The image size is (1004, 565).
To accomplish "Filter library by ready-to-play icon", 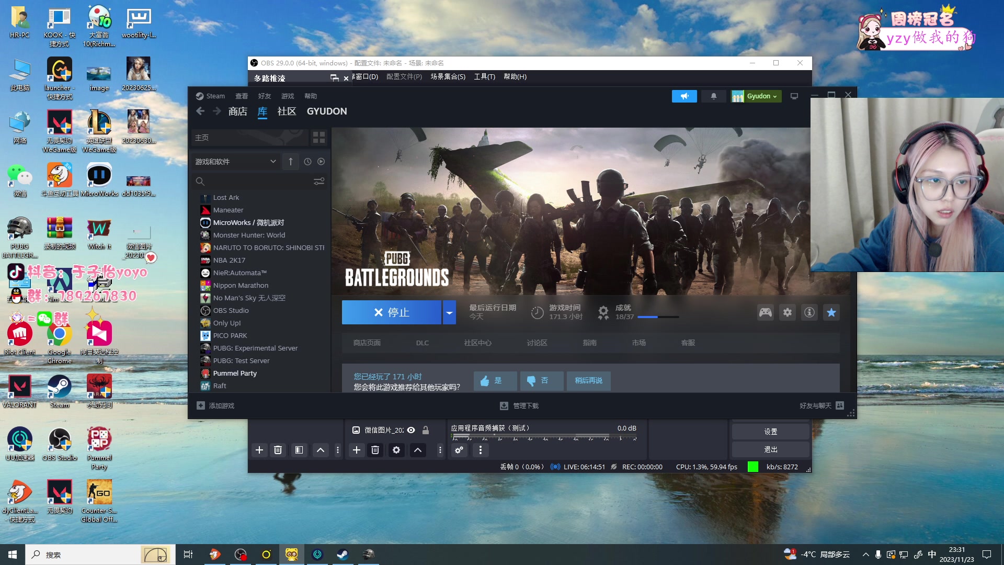I will click(321, 162).
